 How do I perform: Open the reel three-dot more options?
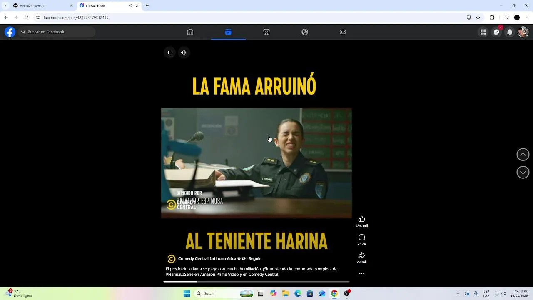(361, 273)
